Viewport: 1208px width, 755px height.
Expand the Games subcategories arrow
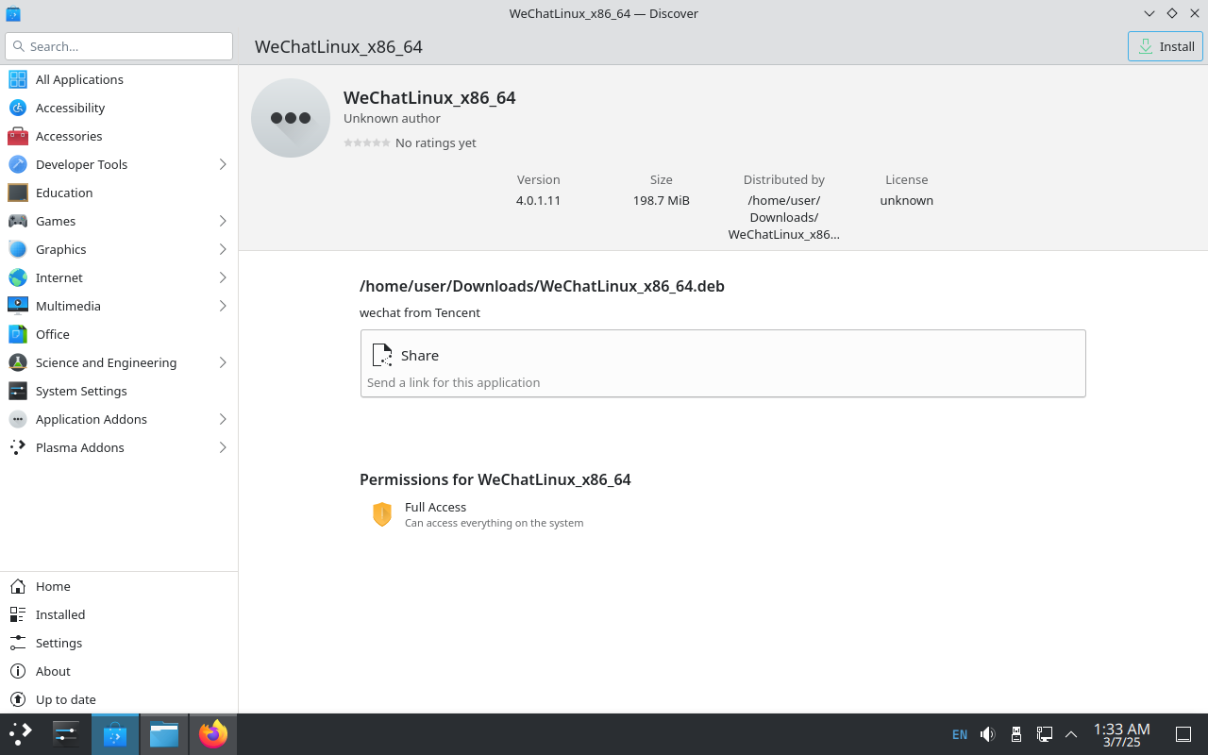(x=223, y=221)
